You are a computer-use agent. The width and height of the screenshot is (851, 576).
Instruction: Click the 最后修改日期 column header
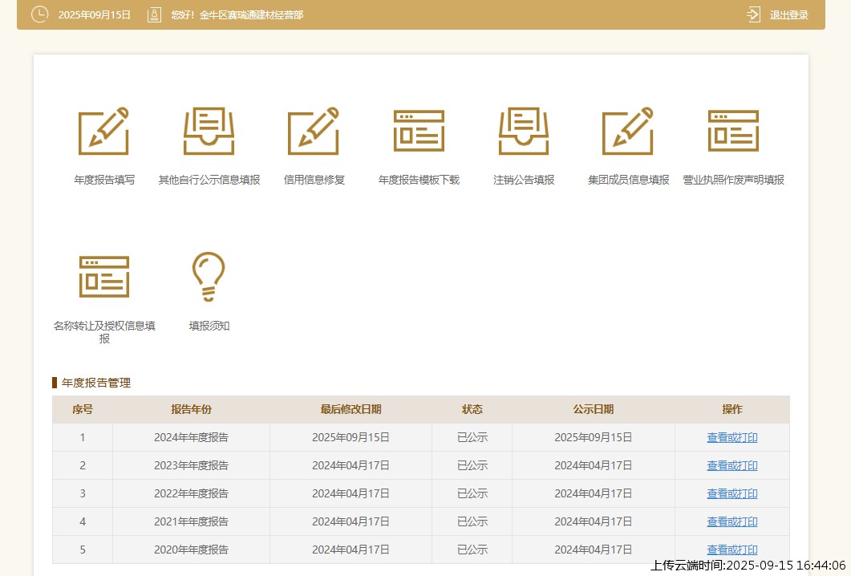click(x=351, y=409)
